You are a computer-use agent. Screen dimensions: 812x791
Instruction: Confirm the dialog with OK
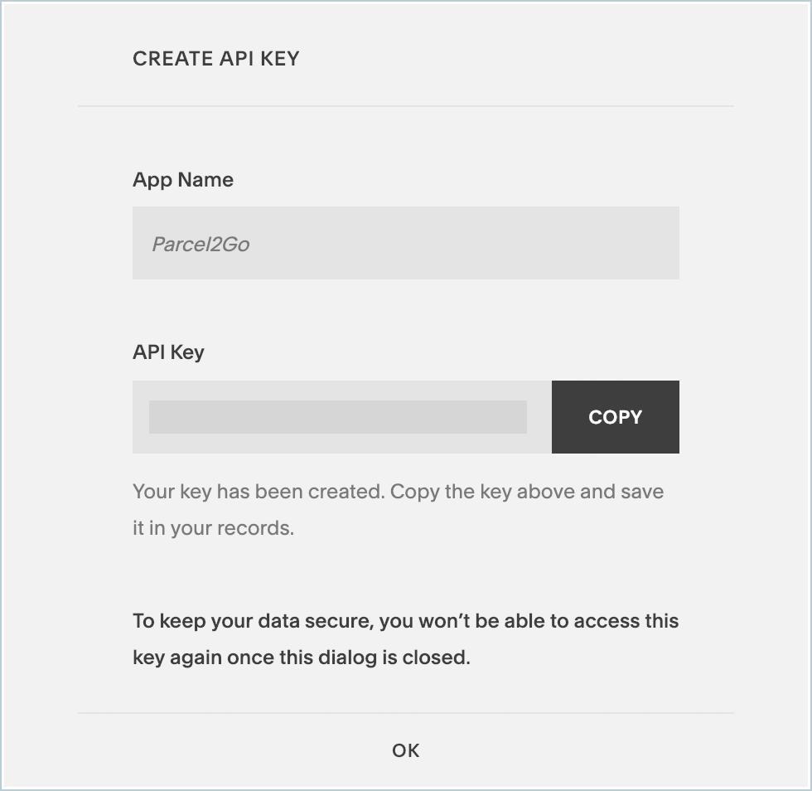click(406, 750)
